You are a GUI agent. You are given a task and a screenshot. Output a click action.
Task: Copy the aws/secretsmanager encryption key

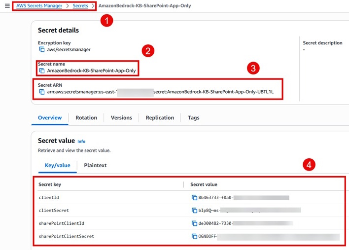coord(42,49)
